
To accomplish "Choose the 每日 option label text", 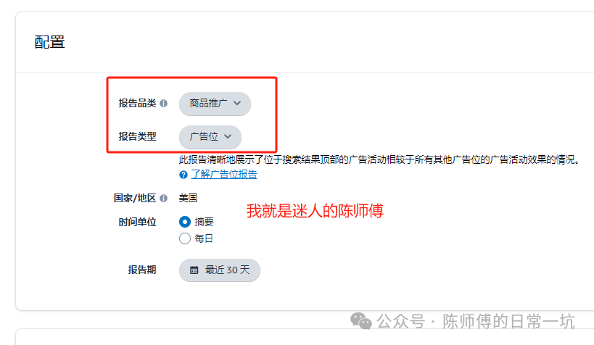I will (204, 238).
